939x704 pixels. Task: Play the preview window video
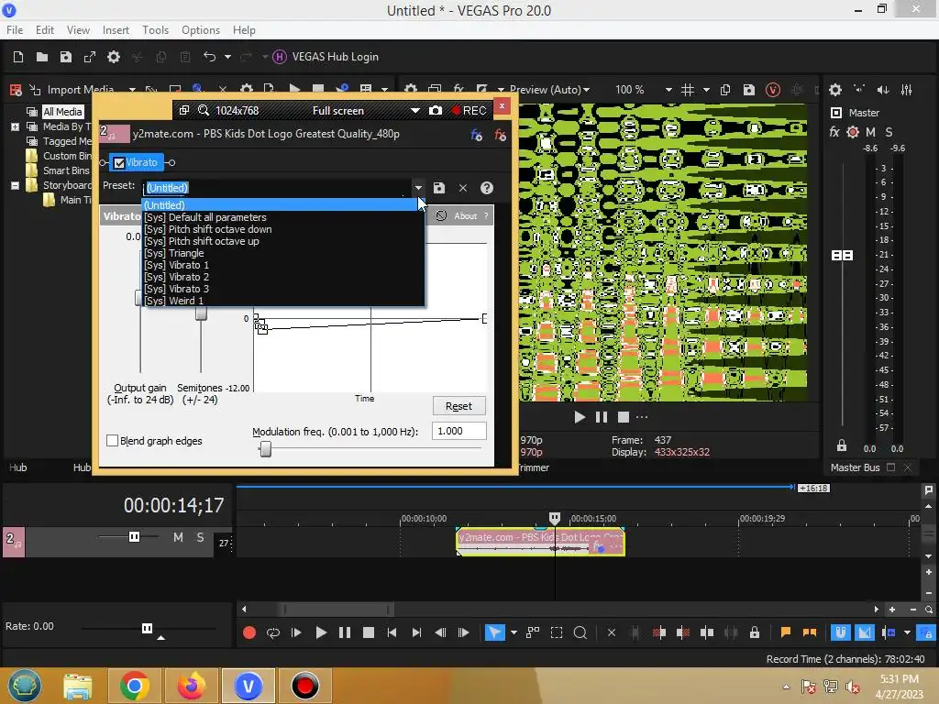(x=580, y=417)
